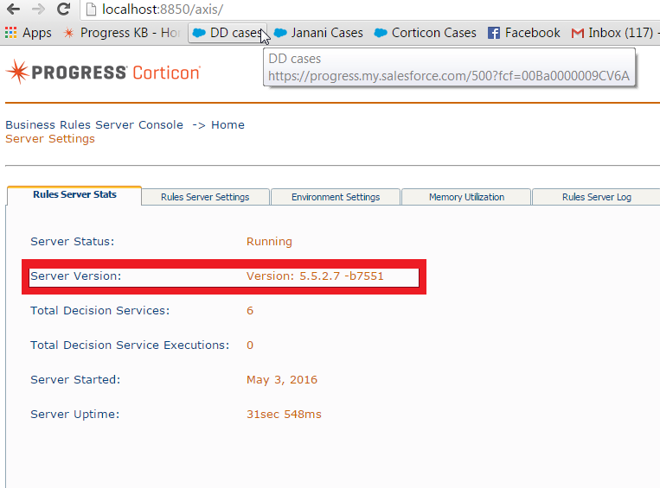660x488 pixels.
Task: Open the Janani Cases bookmark
Action: (318, 33)
